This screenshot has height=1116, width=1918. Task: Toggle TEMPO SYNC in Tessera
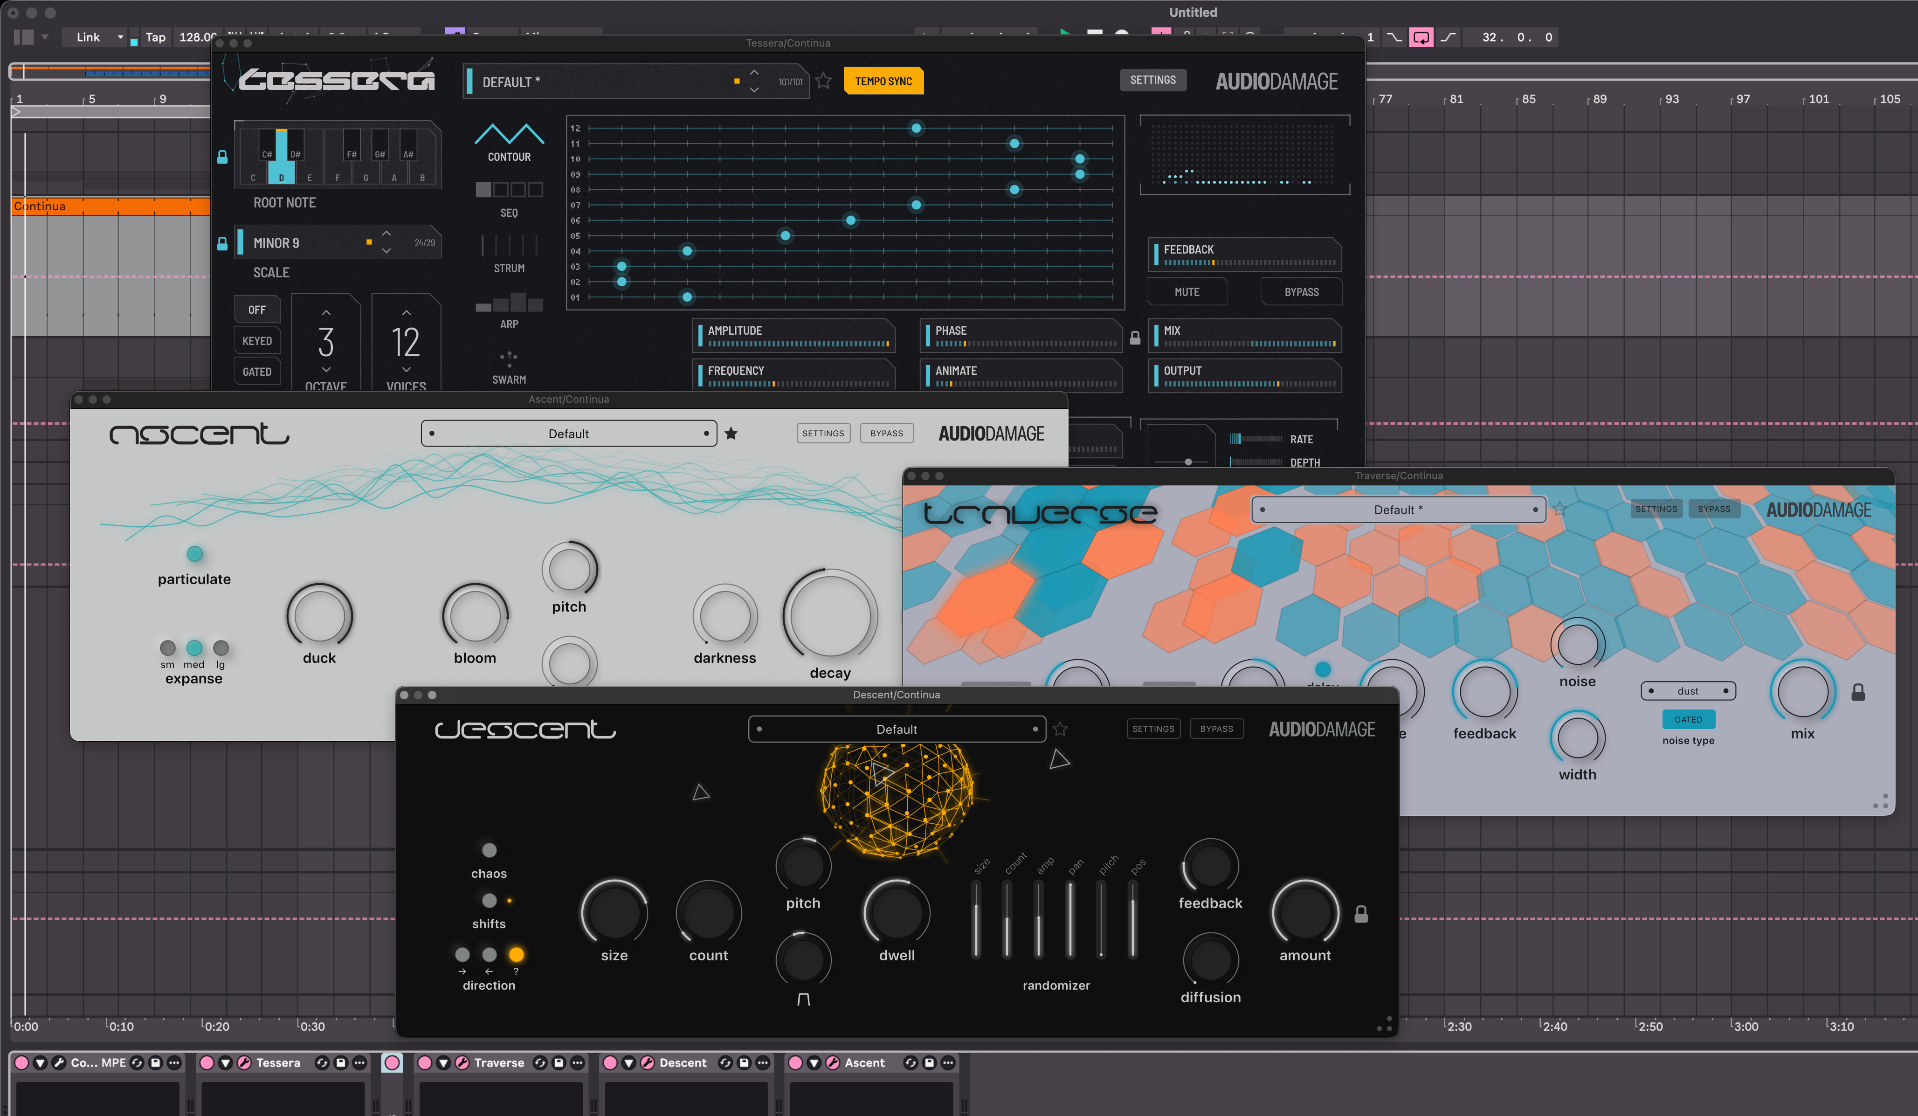tap(883, 82)
